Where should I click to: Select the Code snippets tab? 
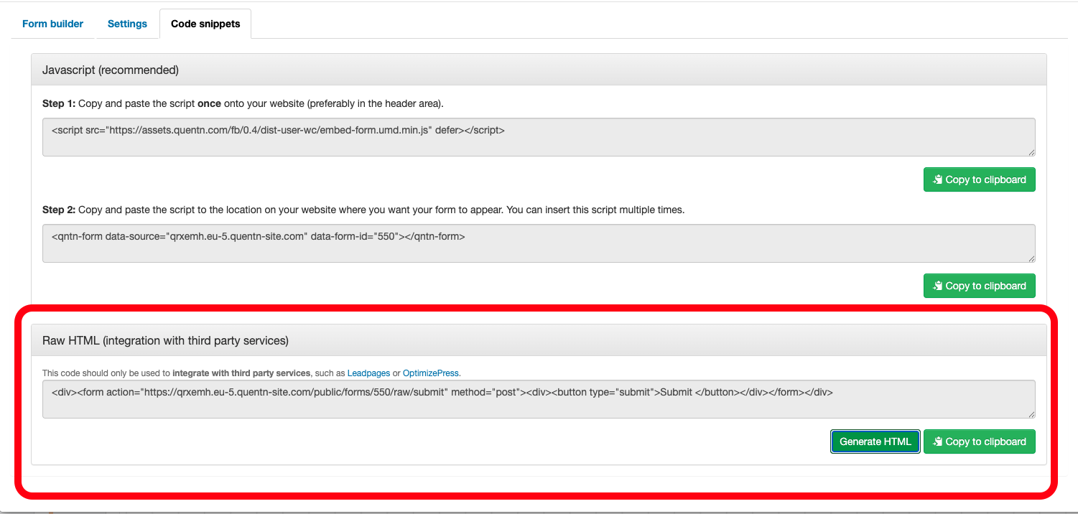coord(205,24)
